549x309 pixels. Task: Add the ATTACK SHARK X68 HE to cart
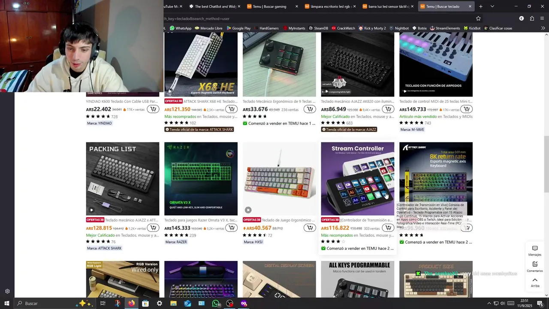tap(232, 109)
